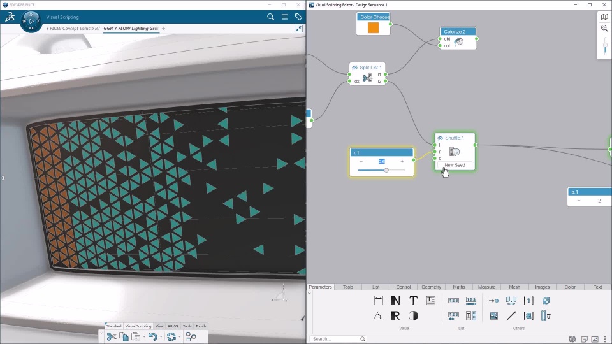Click the 123 list range slider icon
The width and height of the screenshot is (612, 344).
(x=471, y=300)
